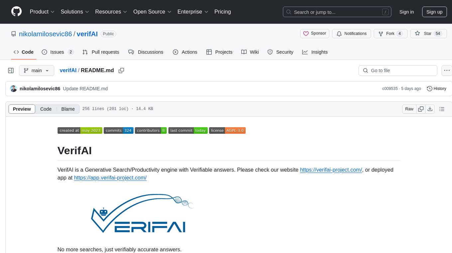
Task: Fork the repository
Action: (391, 33)
